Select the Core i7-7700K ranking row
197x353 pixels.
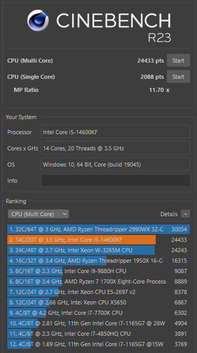pos(98,313)
